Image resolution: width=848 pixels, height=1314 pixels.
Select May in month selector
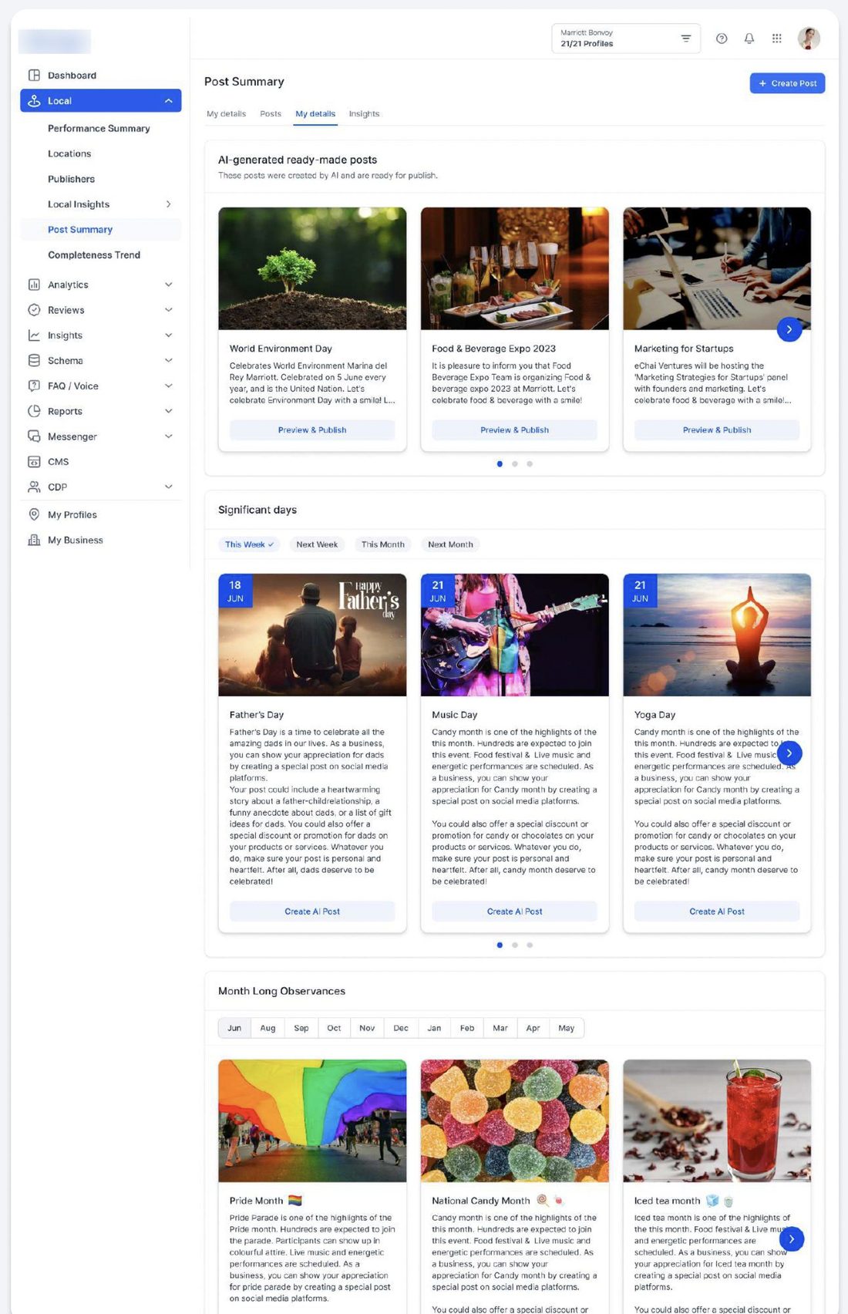567,1028
